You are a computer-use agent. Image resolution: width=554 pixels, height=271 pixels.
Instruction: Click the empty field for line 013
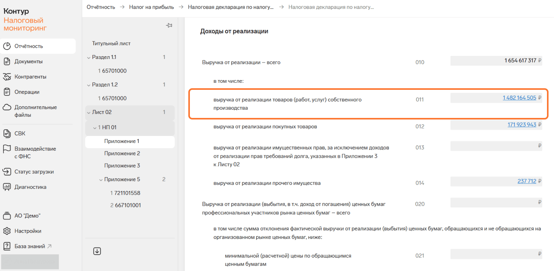tap(496, 146)
